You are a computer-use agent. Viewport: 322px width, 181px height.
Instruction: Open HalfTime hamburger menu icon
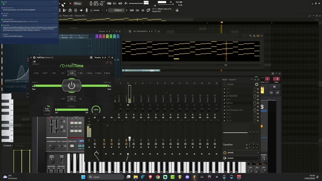(x=107, y=63)
